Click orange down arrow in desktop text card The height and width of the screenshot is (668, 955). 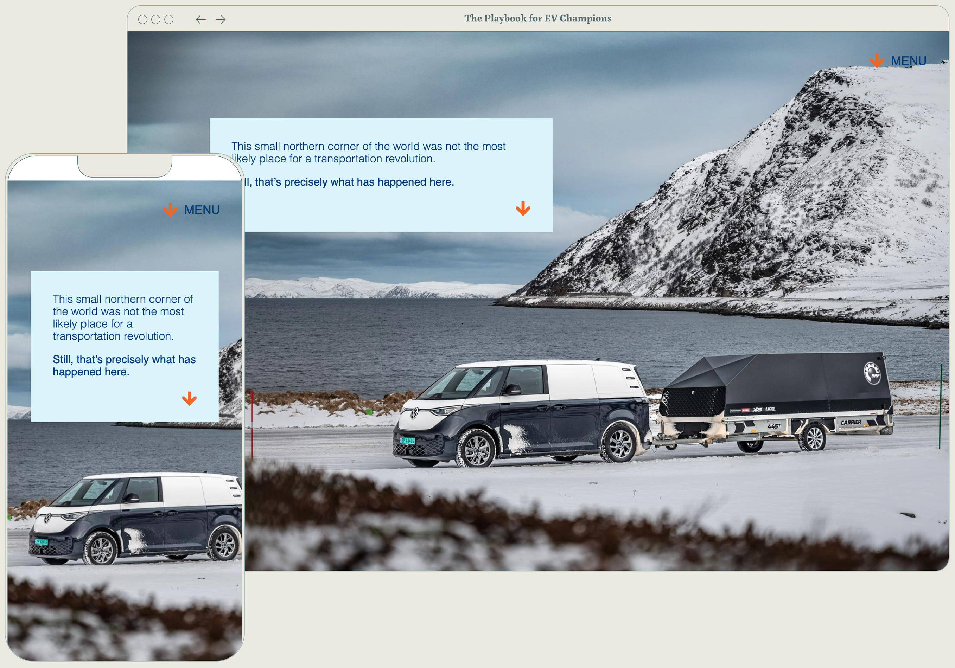[523, 209]
